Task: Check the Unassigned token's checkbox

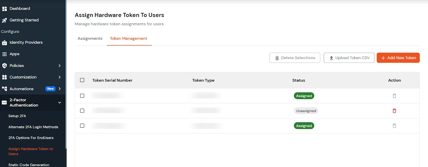Action: [82, 111]
